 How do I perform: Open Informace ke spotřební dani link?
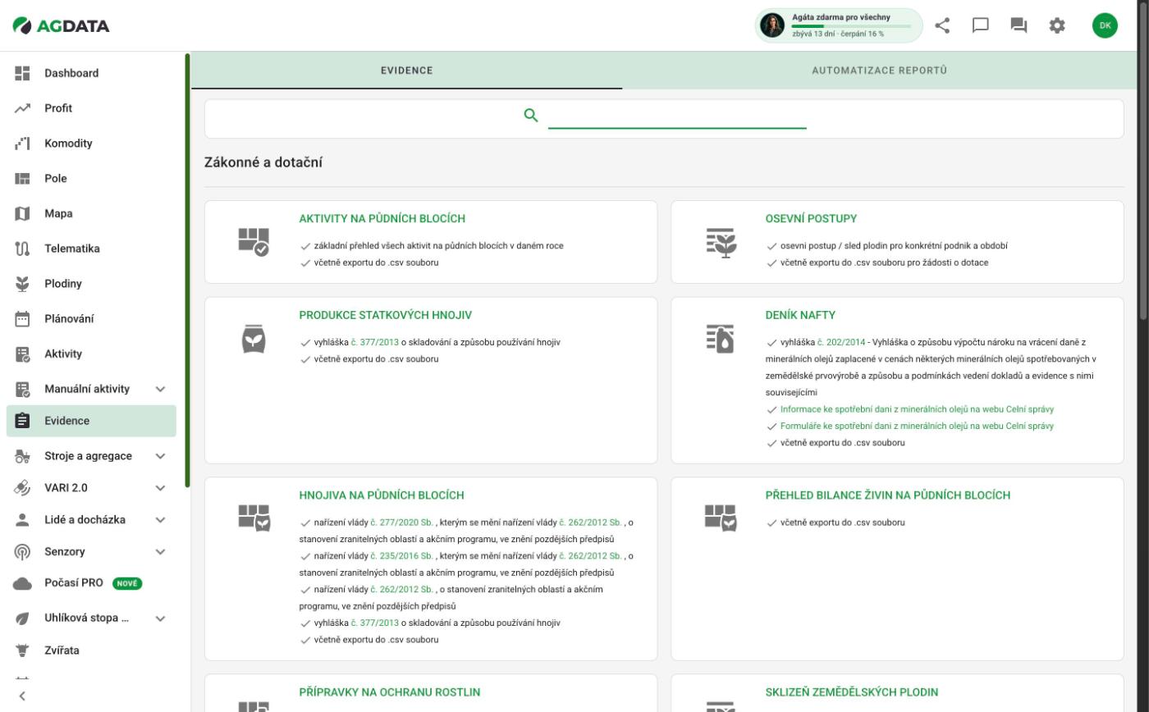tap(917, 409)
